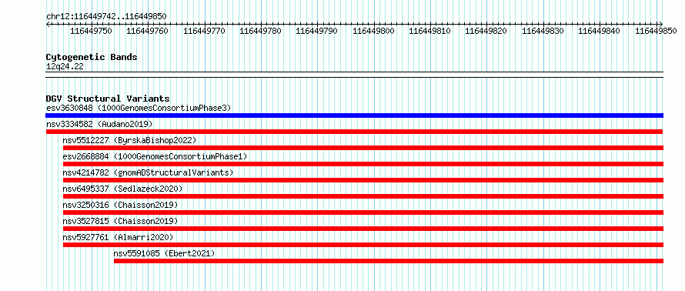The height and width of the screenshot is (291, 685).
Task: Open variant nsv3250316 (Chaisson2019) label
Action: pos(120,205)
